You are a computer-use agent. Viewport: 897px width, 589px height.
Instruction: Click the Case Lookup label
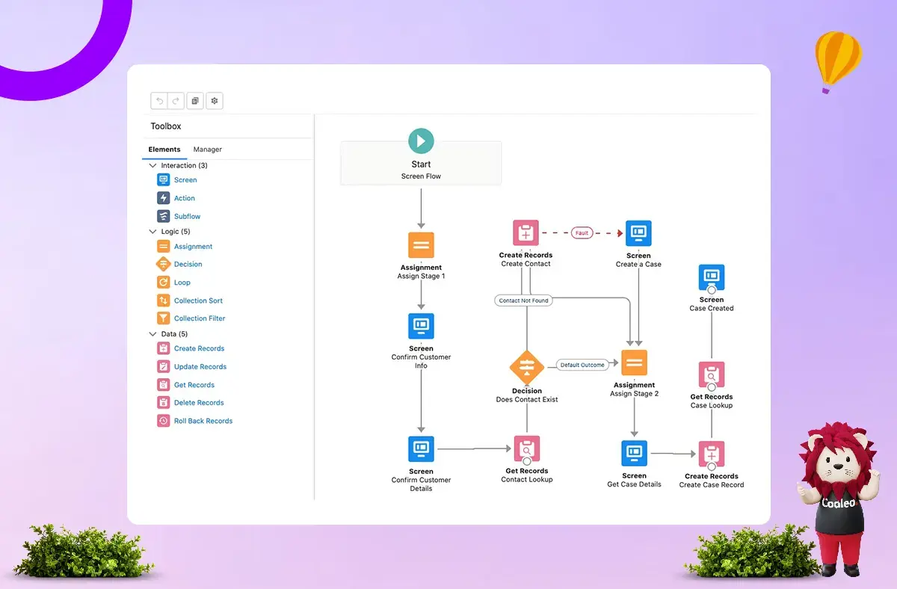712,406
